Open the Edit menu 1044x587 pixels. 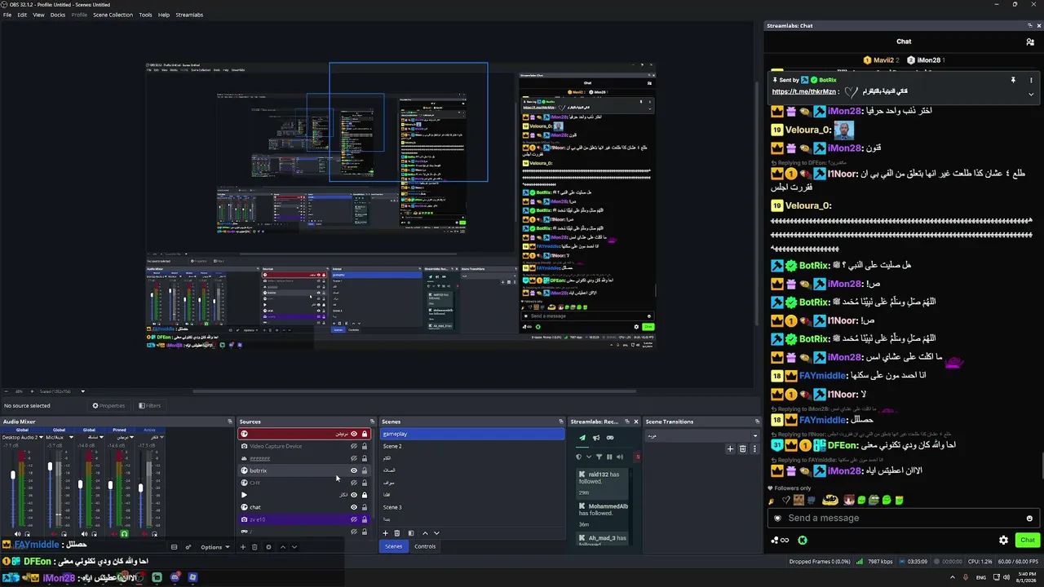click(22, 15)
